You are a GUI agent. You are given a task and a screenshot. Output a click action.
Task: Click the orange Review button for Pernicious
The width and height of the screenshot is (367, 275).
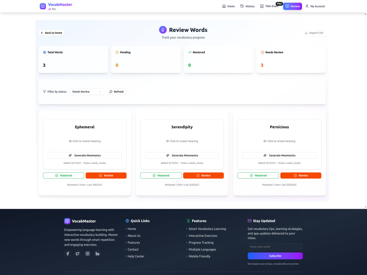pyautogui.click(x=301, y=176)
